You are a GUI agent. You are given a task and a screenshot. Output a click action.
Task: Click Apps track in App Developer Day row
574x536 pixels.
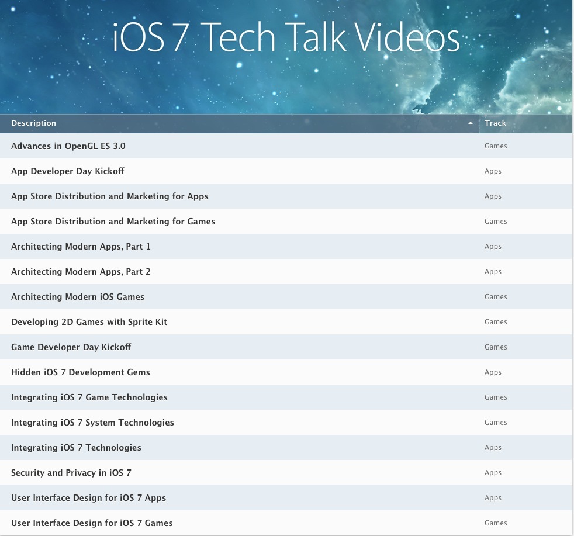[493, 171]
